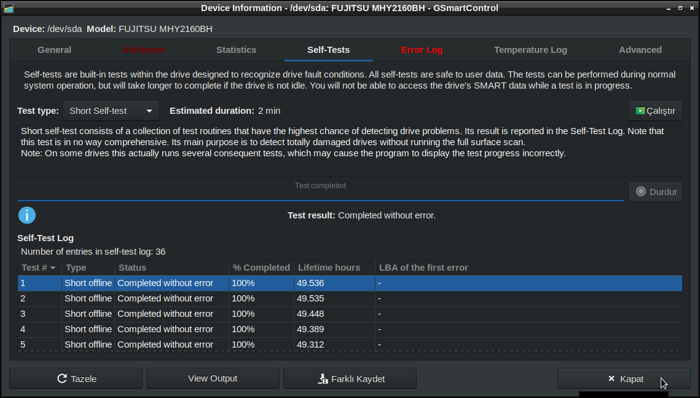Select self-test log row 1

pos(350,283)
